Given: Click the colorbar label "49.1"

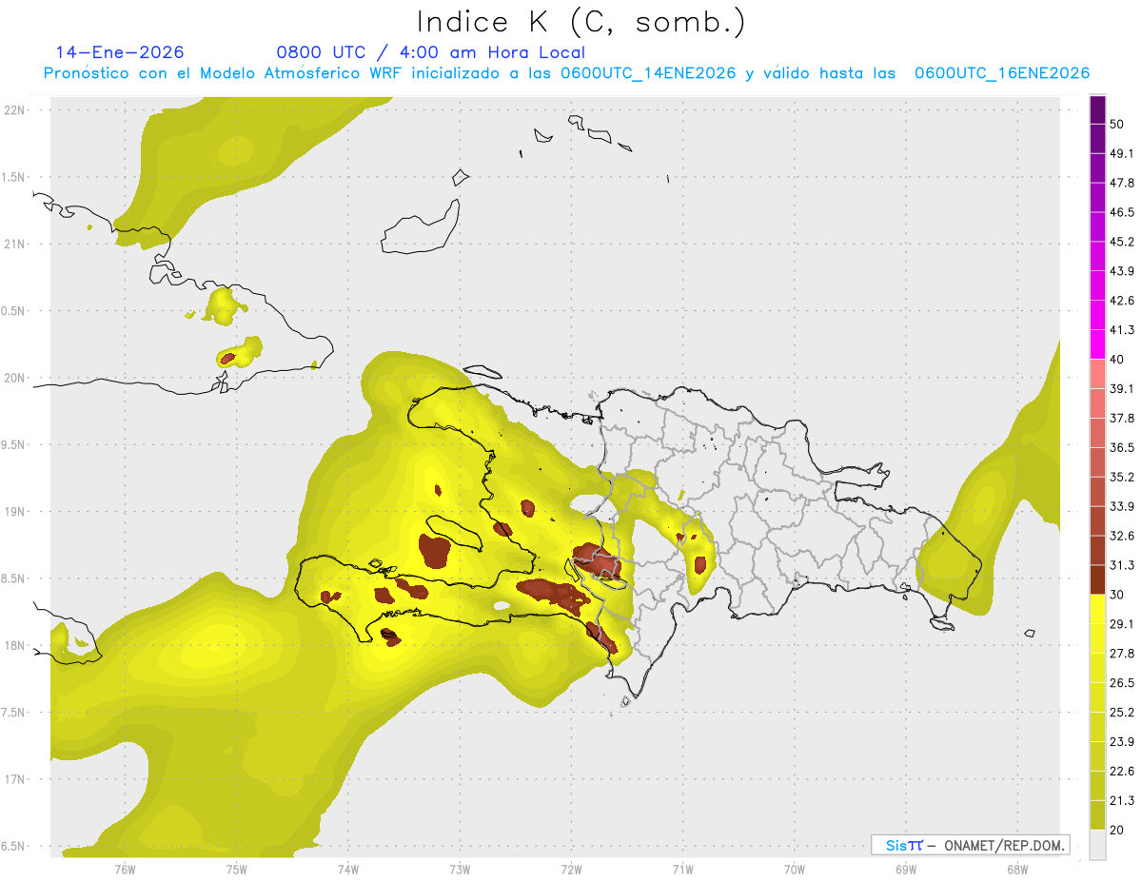Looking at the screenshot, I should pos(1122,153).
